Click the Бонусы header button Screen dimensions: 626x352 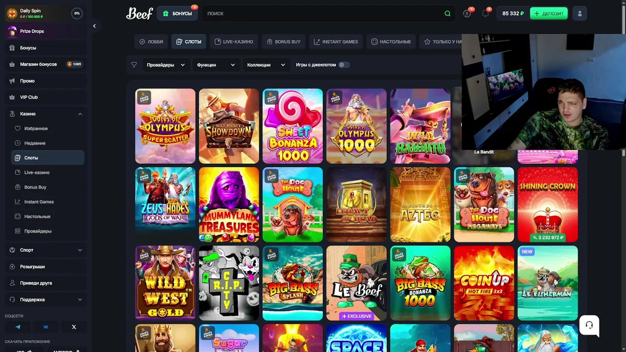[x=178, y=14]
